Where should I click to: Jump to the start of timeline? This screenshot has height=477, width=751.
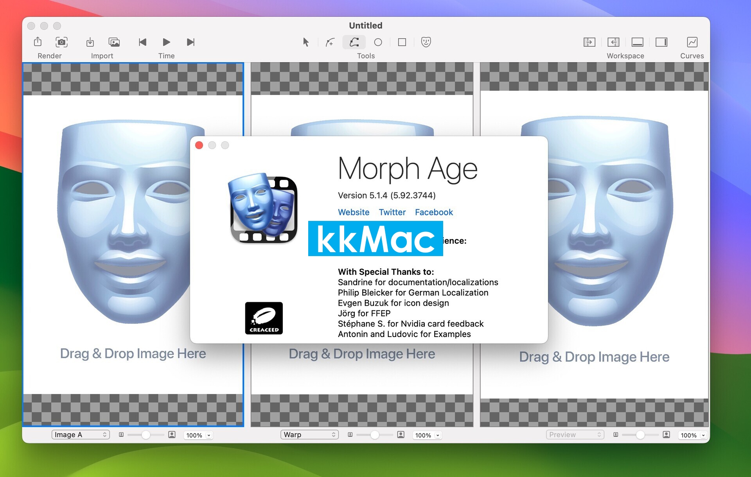pos(142,42)
